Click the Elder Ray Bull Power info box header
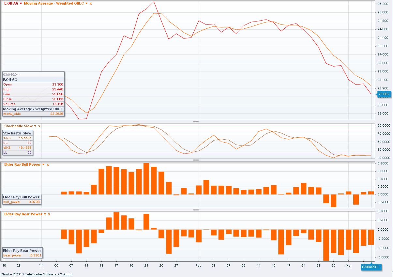Image resolution: width=393 pixels, height=277 pixels. coord(21,197)
